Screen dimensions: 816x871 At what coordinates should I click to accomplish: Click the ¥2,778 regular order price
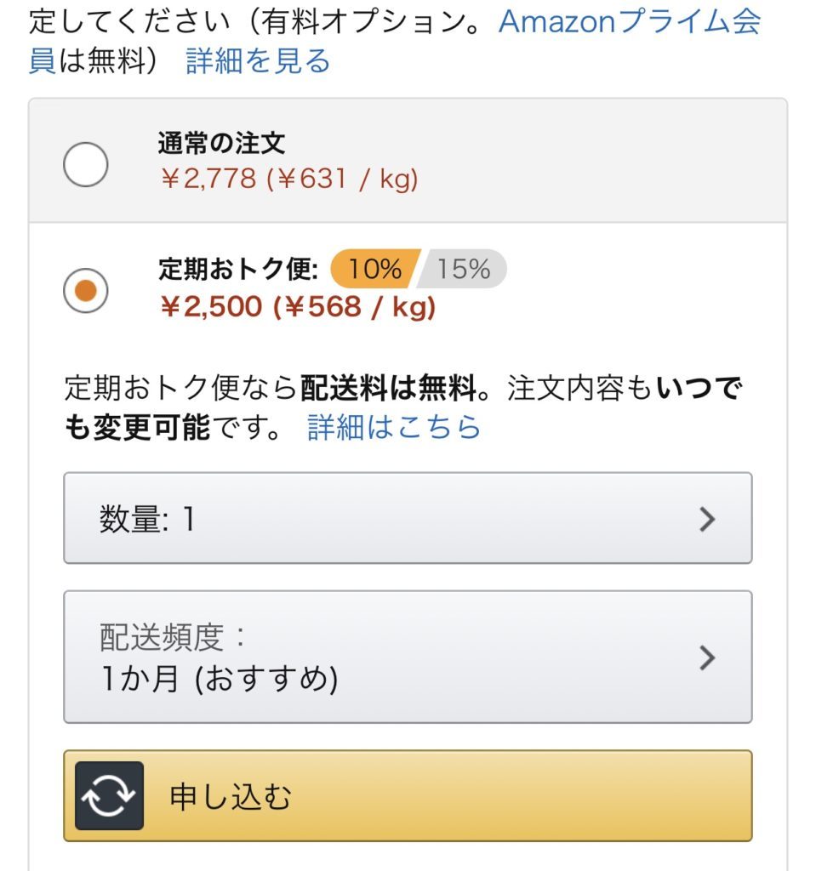209,179
